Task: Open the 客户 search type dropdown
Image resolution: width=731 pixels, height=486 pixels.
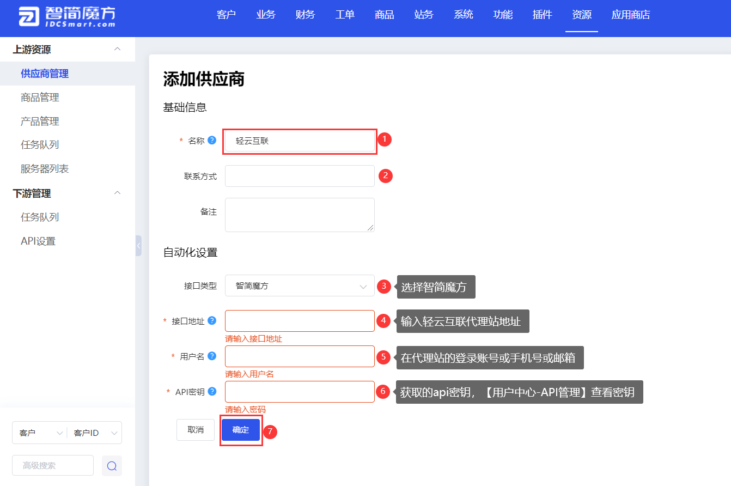Action: (39, 433)
